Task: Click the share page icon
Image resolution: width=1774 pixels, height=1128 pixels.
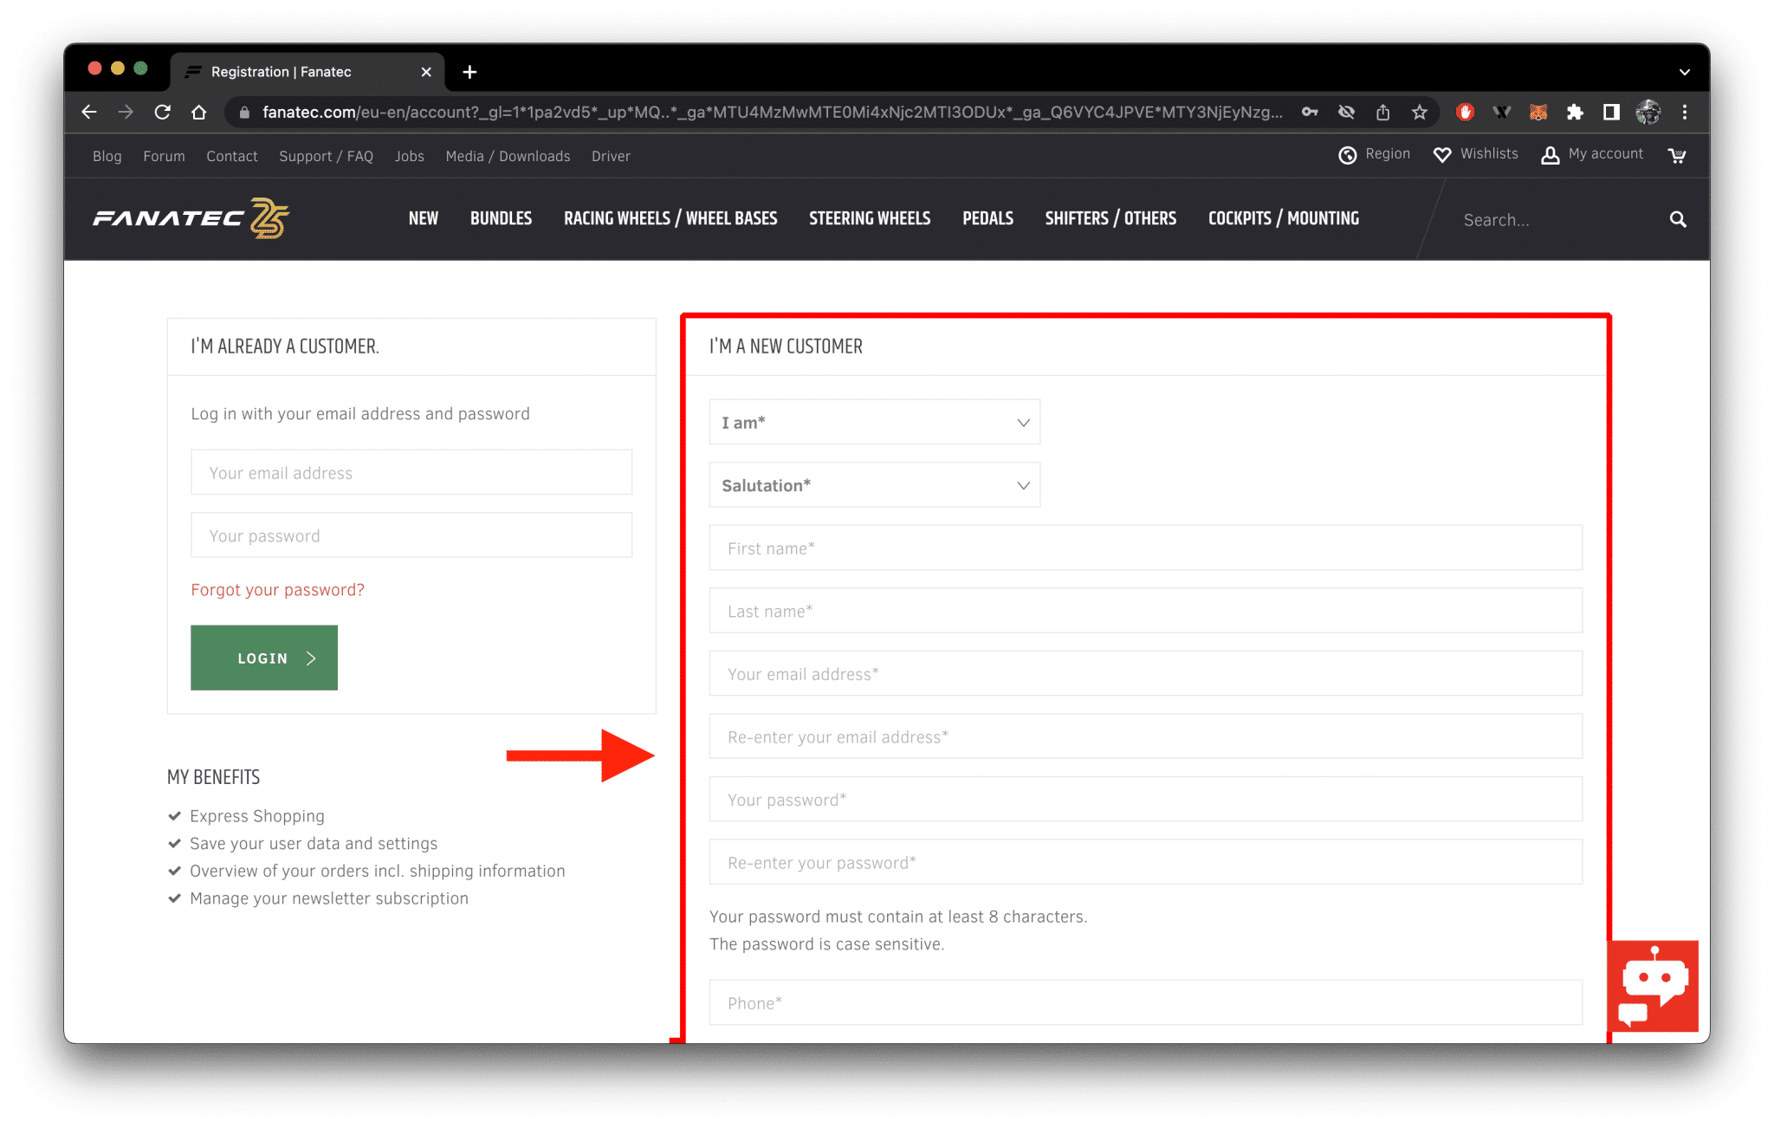Action: click(1382, 112)
